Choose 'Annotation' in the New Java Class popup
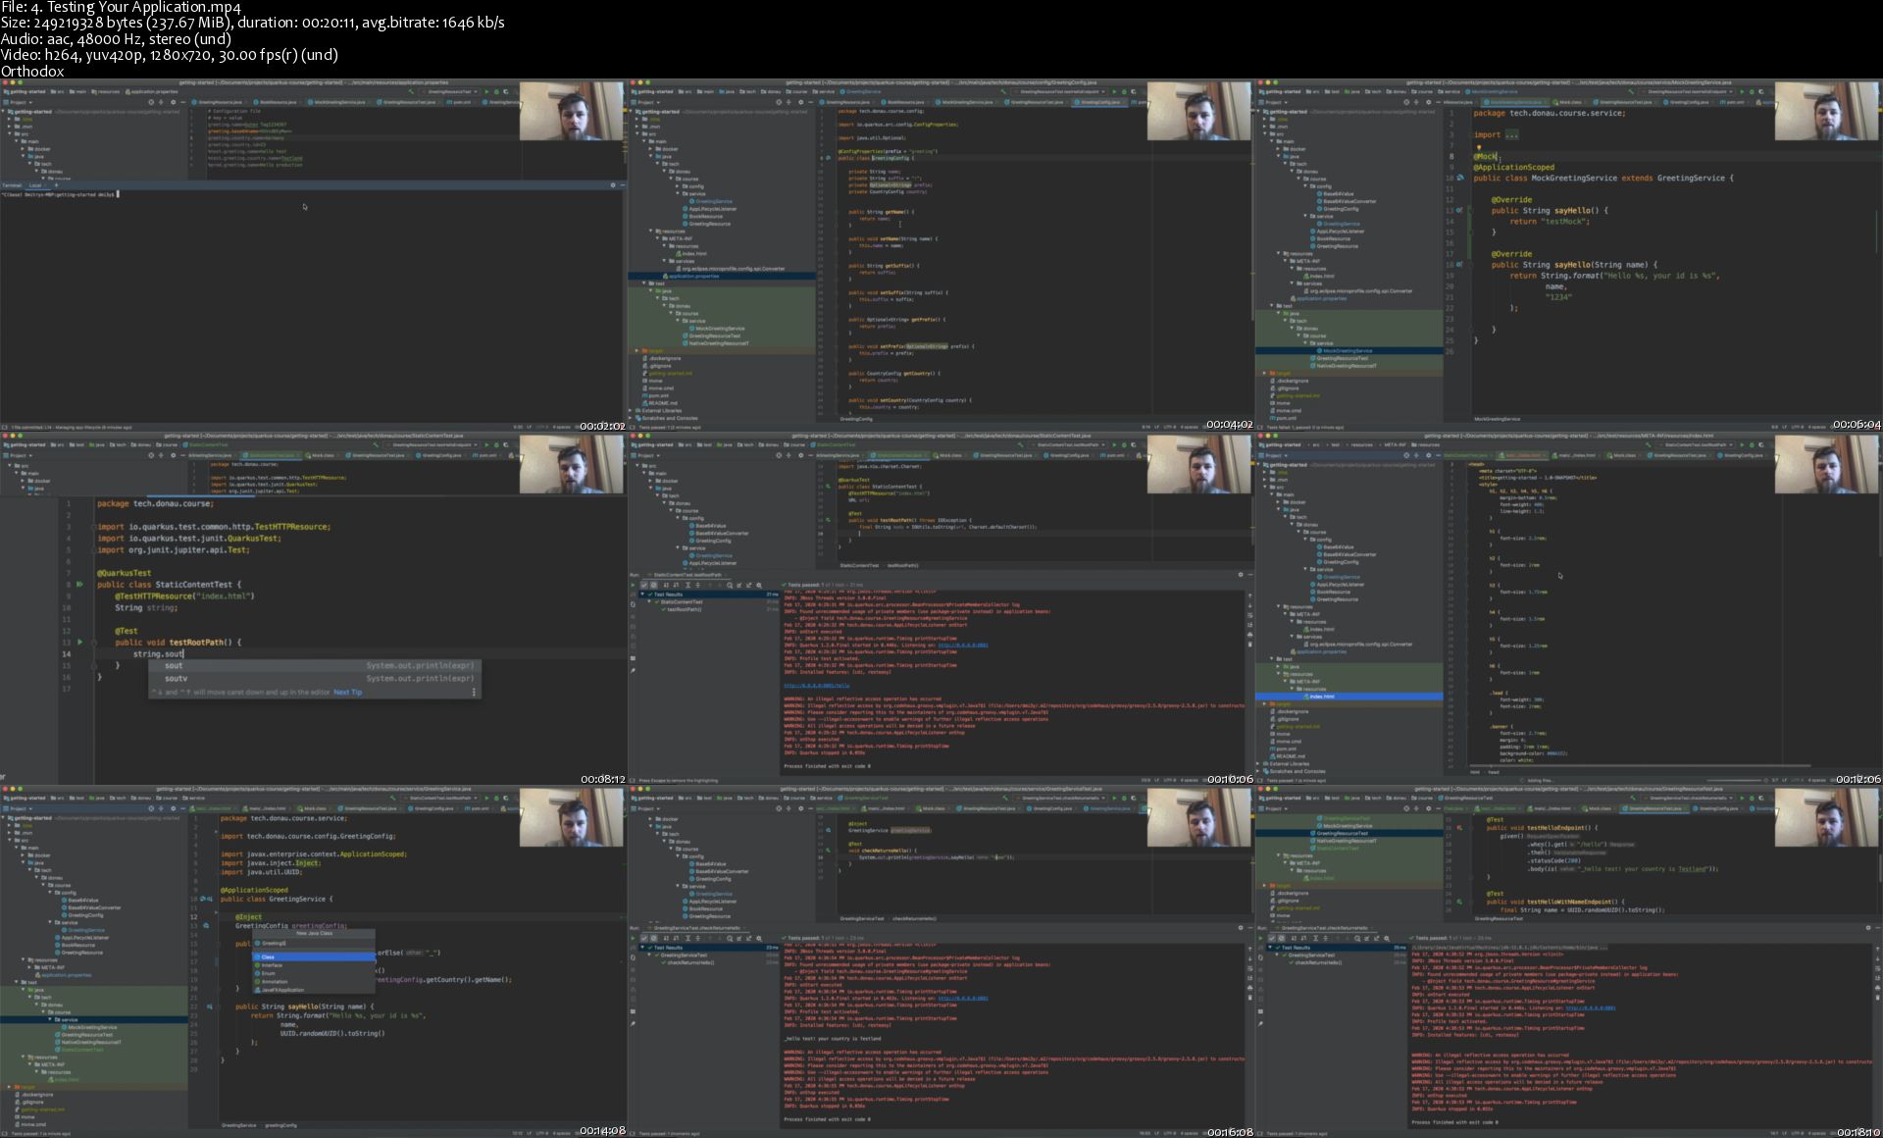This screenshot has width=1883, height=1138. [x=314, y=981]
